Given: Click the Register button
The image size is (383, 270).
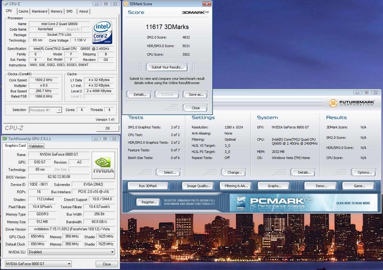Looking at the screenshot, I should [149, 202].
